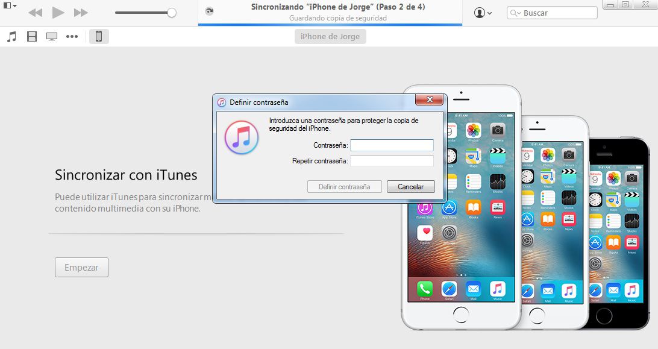Click Mail icon on large iPhone image
The width and height of the screenshot is (658, 349).
point(474,289)
